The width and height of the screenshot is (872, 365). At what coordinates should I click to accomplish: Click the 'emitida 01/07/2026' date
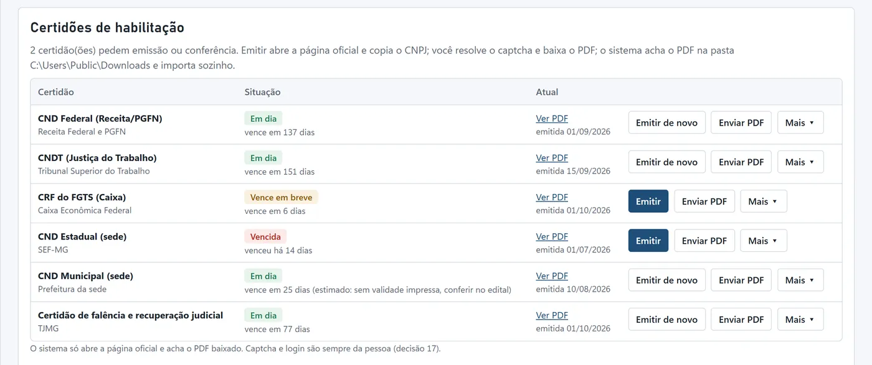pos(573,250)
